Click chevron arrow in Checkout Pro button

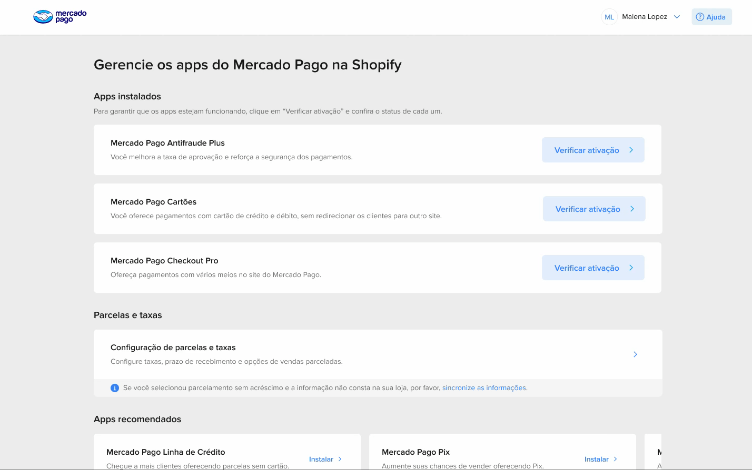pyautogui.click(x=631, y=268)
